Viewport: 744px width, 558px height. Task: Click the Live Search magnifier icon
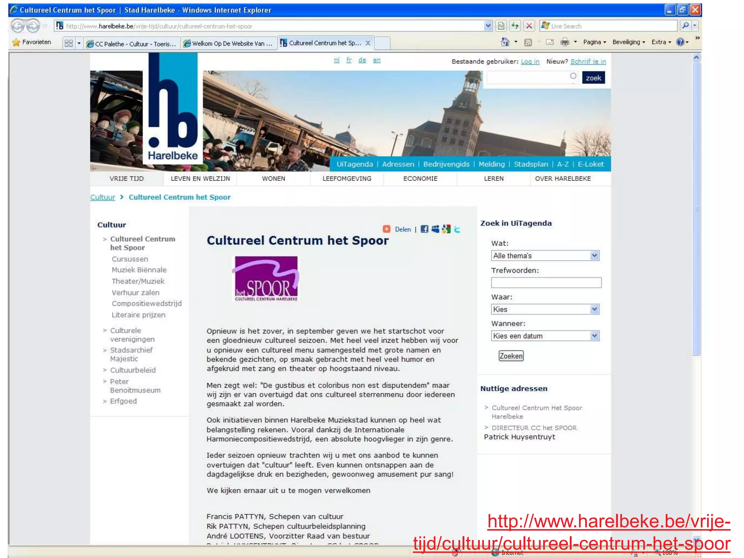coord(685,26)
